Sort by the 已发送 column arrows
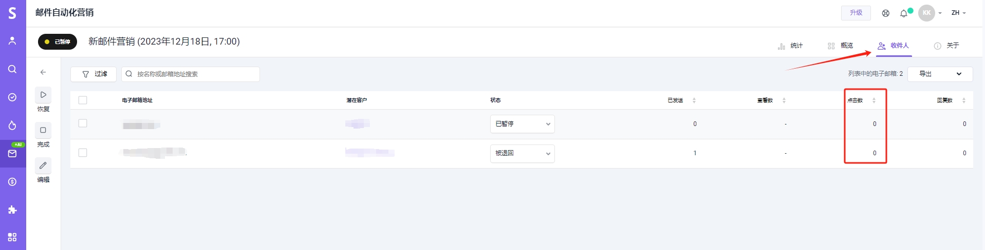 click(x=694, y=100)
